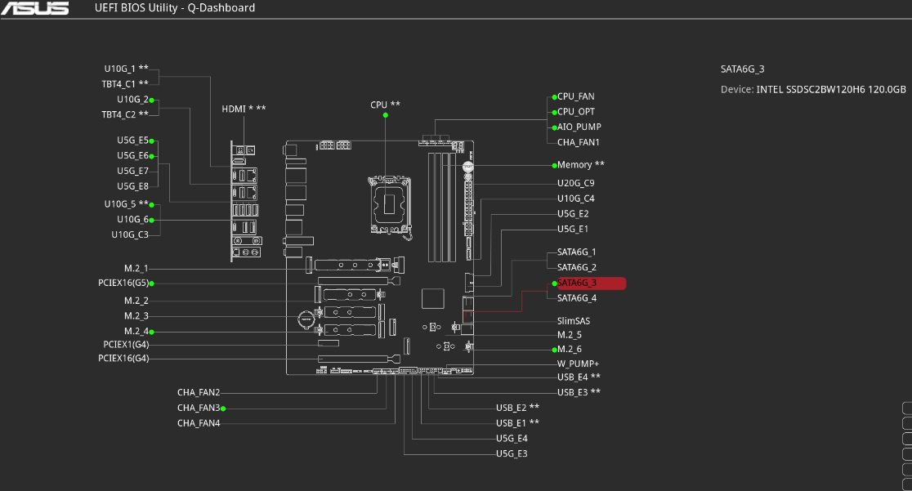This screenshot has height=491, width=912.
Task: Select the SlimSAS connector label
Action: click(x=574, y=321)
